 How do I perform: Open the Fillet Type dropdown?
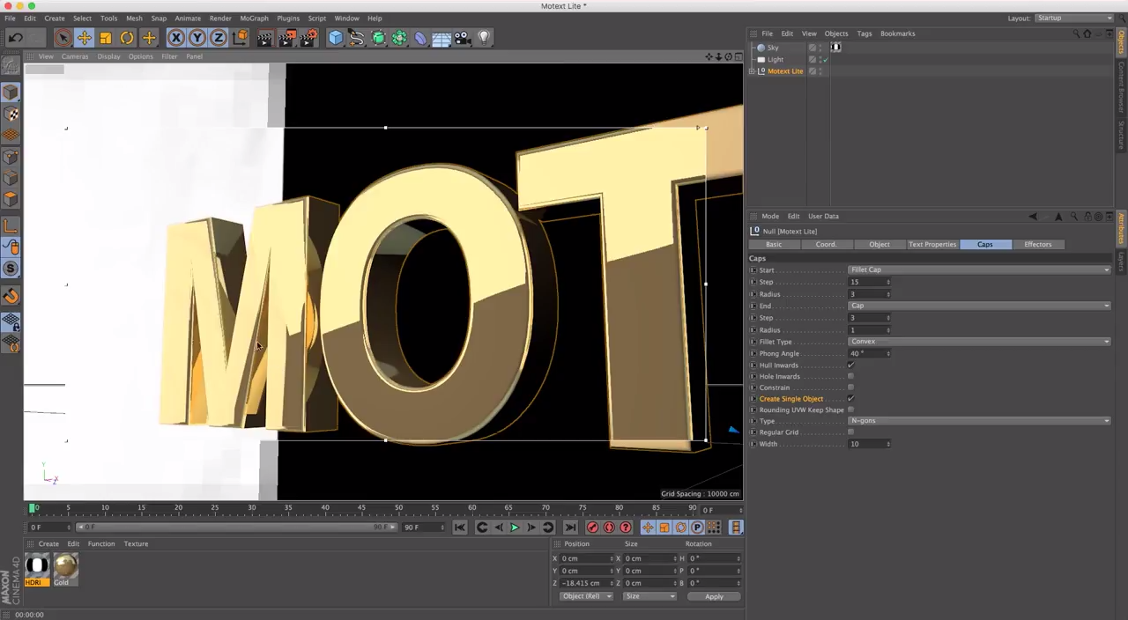[978, 342]
